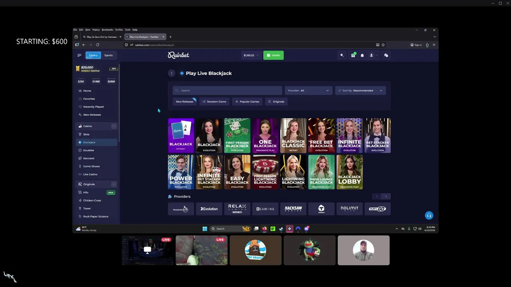
Task: Open the $20,000 Weekly Raffle banner
Action: (x=97, y=69)
